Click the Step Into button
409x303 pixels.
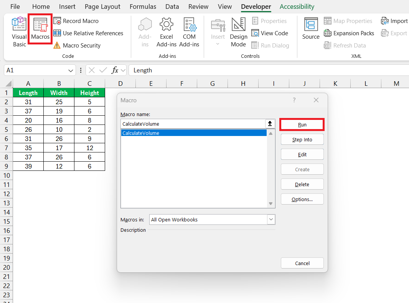point(302,140)
